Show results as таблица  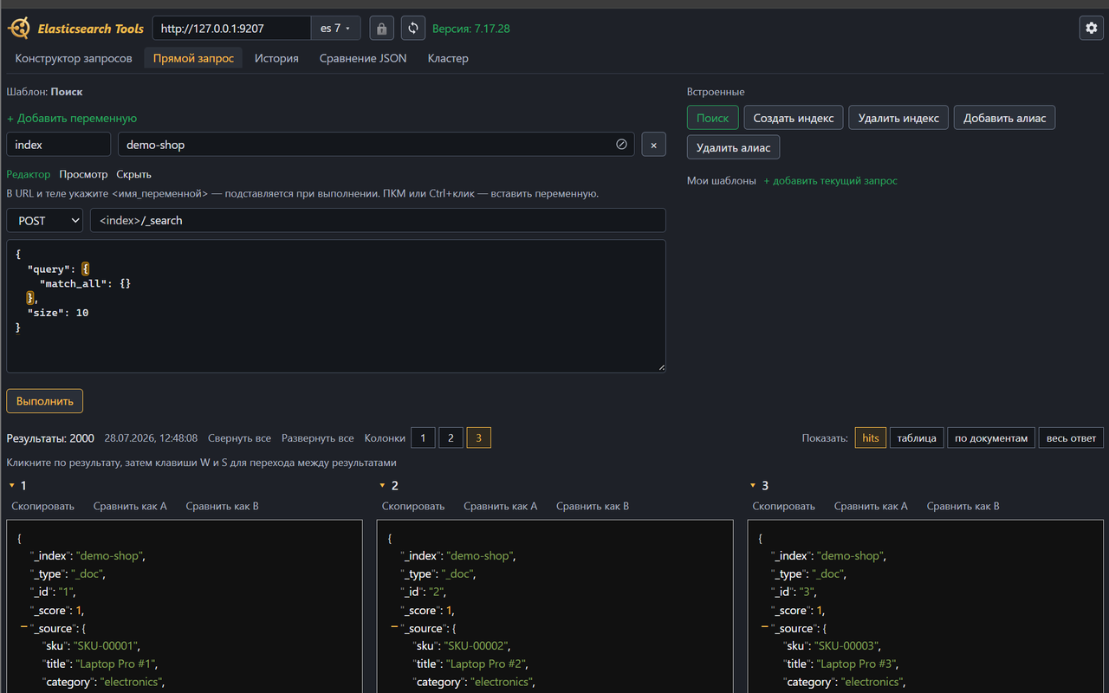[917, 438]
